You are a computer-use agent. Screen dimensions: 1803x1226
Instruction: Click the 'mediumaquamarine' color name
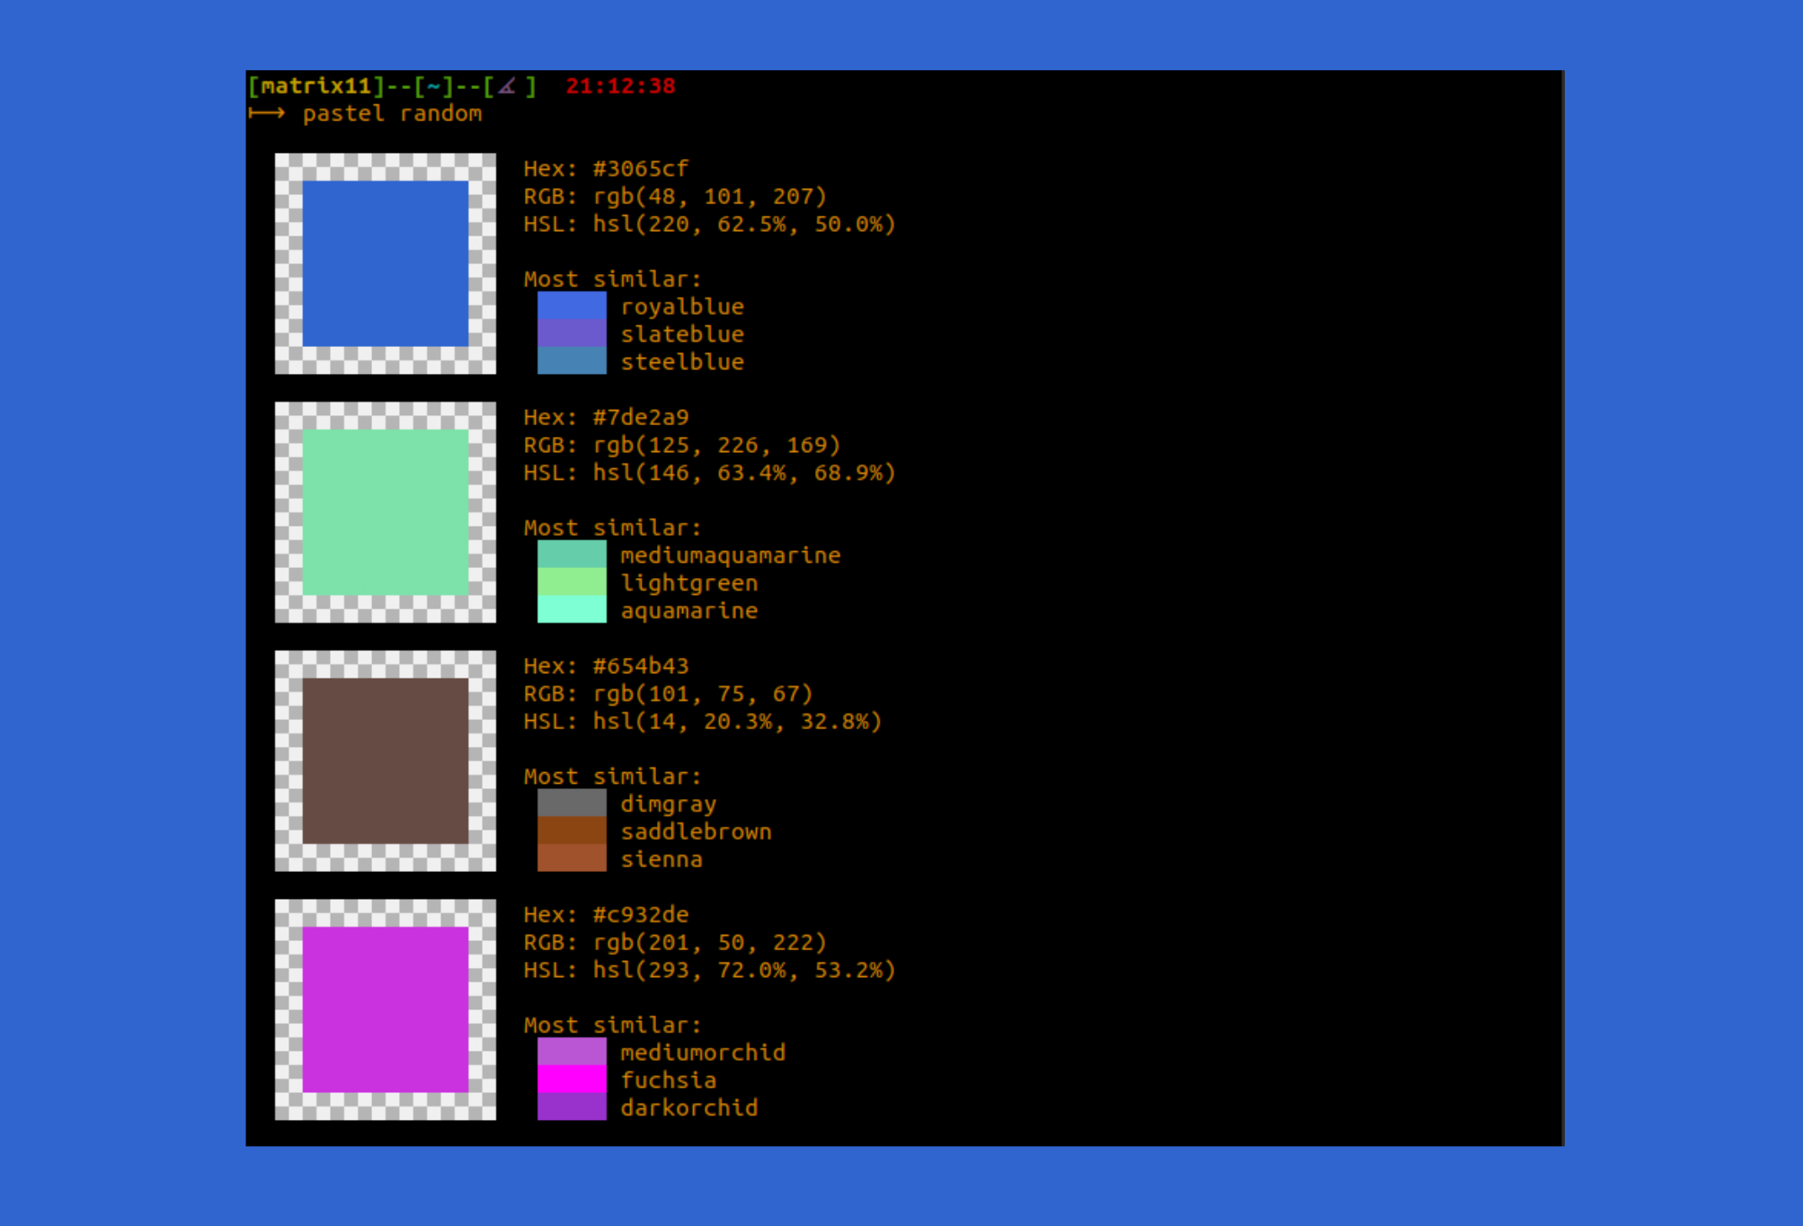pos(731,555)
